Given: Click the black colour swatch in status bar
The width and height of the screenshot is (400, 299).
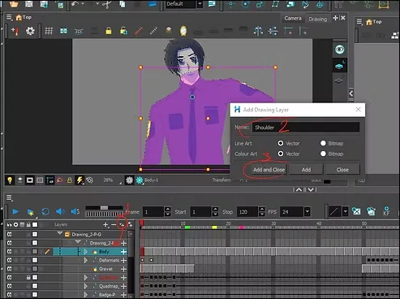Looking at the screenshot, I should 327,182.
